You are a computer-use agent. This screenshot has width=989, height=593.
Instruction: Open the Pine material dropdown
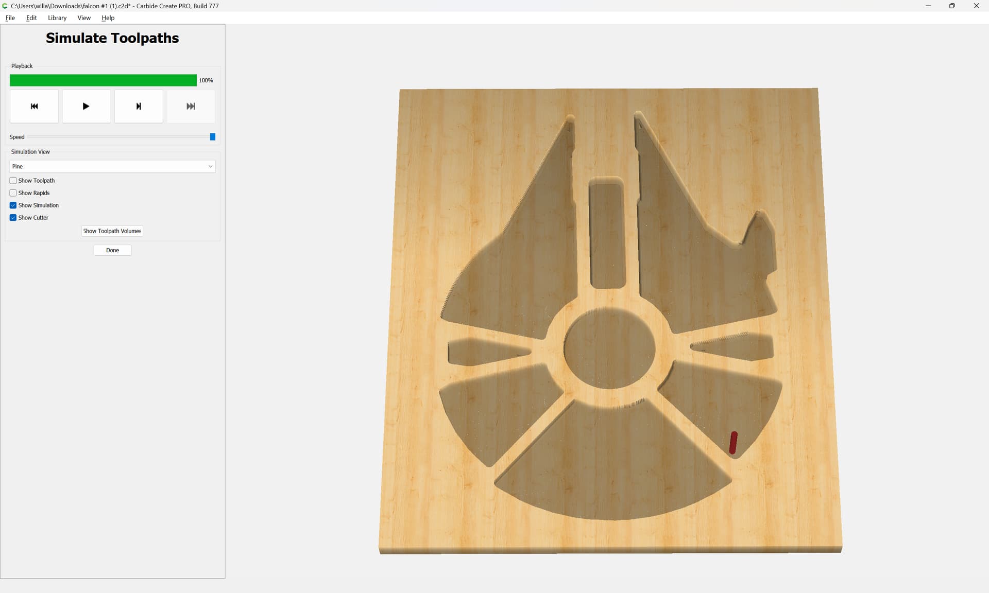112,166
